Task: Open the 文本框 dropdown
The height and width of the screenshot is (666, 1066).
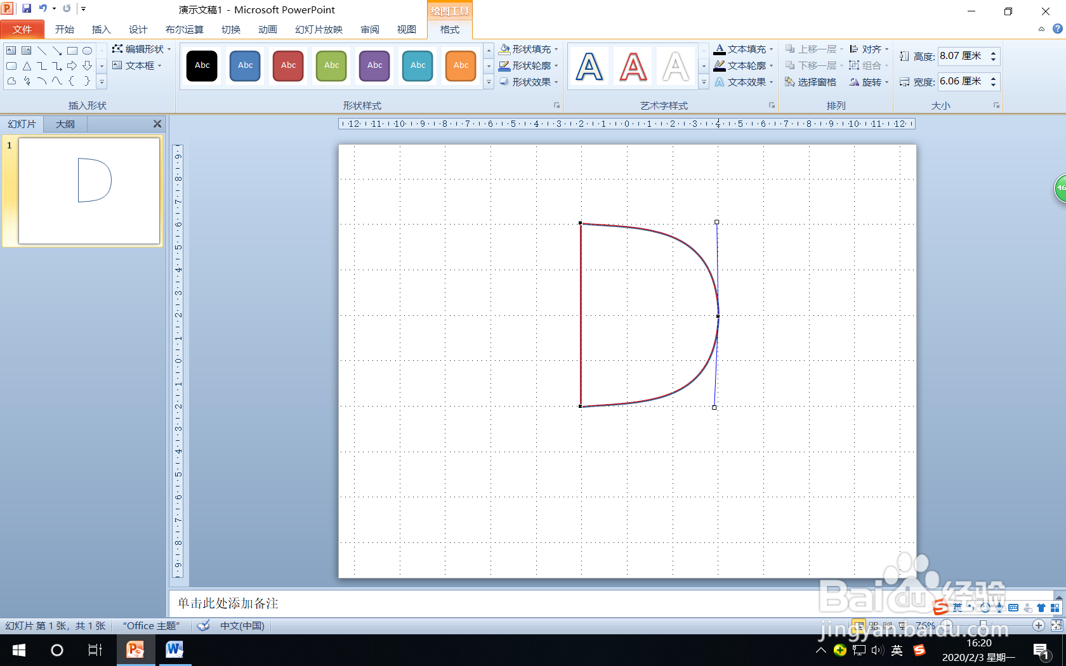Action: [x=137, y=65]
